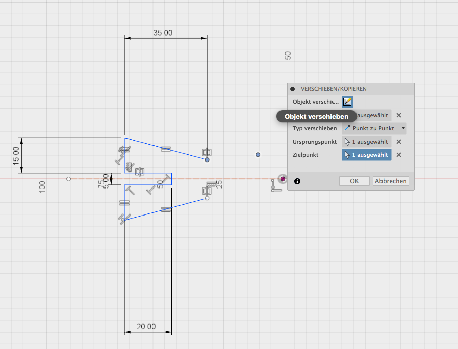Activate the Ursprungspunkt 1 ausgewählt selector
The height and width of the screenshot is (349, 458).
(367, 142)
